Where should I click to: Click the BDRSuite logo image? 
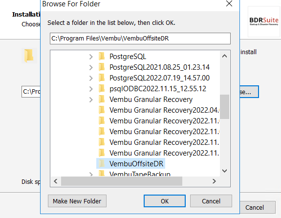click(x=264, y=21)
